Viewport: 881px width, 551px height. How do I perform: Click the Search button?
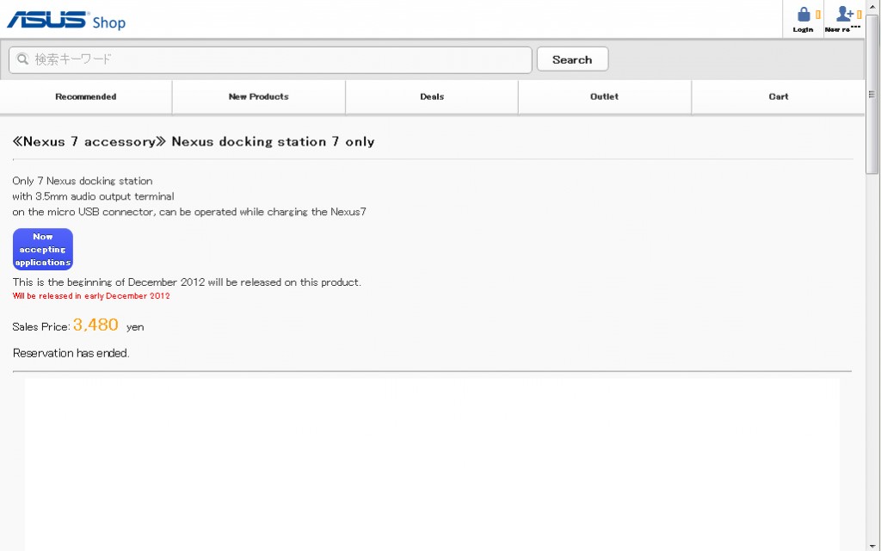(x=572, y=59)
